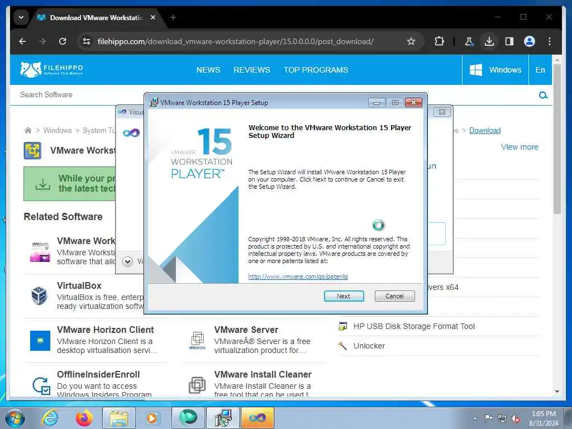The width and height of the screenshot is (572, 429).
Task: Open Chrome Labs flask icon
Action: [469, 41]
